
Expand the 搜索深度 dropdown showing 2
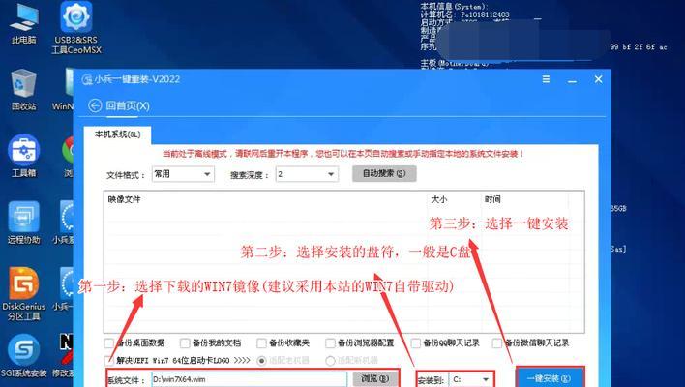tap(307, 174)
